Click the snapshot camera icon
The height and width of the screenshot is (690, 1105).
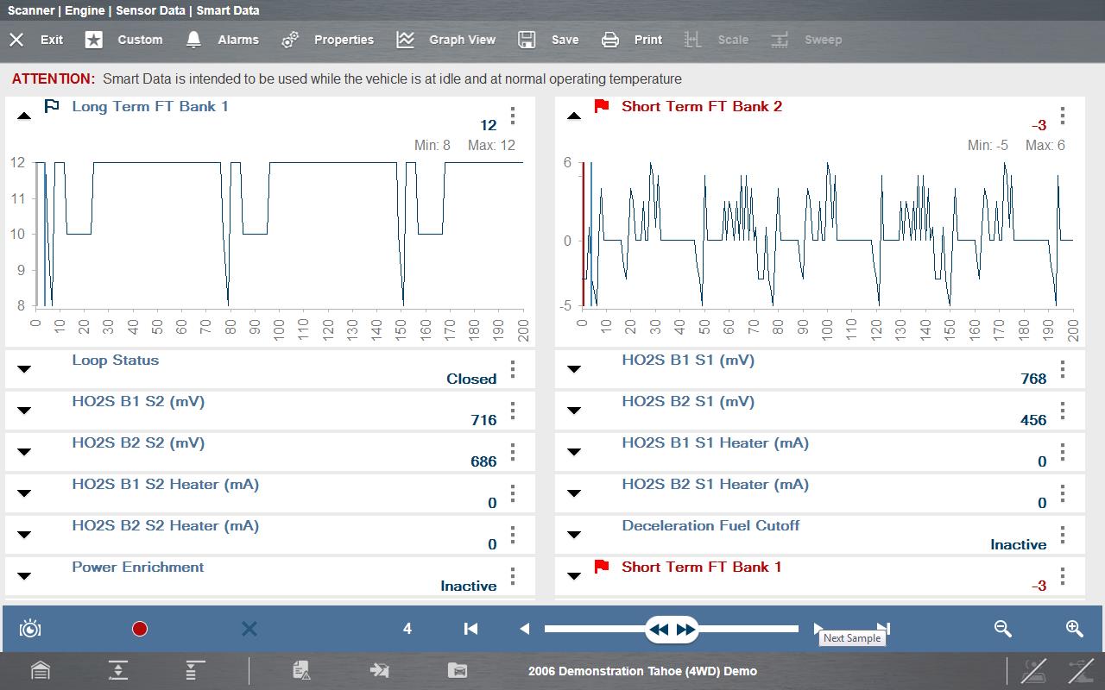pos(30,629)
